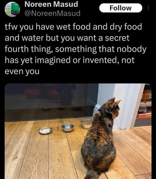Click the wet food bowl in the photo

pyautogui.click(x=45, y=130)
